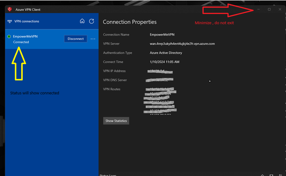Open the Home view in Azure VPN Client
286x176 pixels.
82,21
